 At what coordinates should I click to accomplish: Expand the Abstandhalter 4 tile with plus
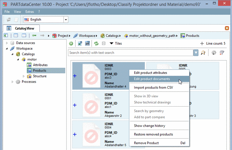(x=75, y=76)
